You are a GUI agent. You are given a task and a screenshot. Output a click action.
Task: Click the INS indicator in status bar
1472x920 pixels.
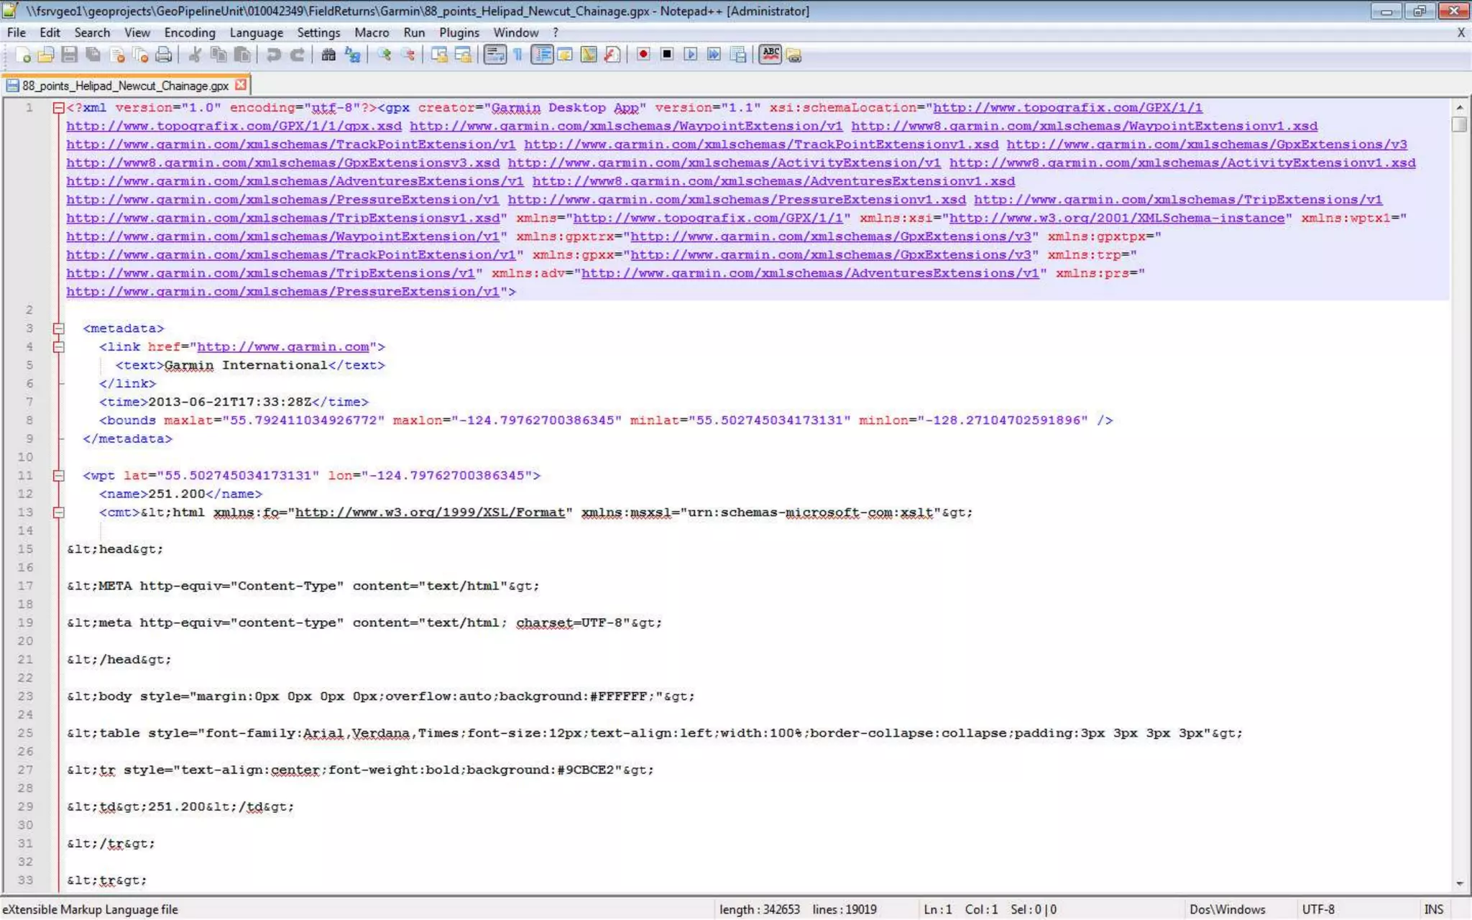[x=1433, y=909]
